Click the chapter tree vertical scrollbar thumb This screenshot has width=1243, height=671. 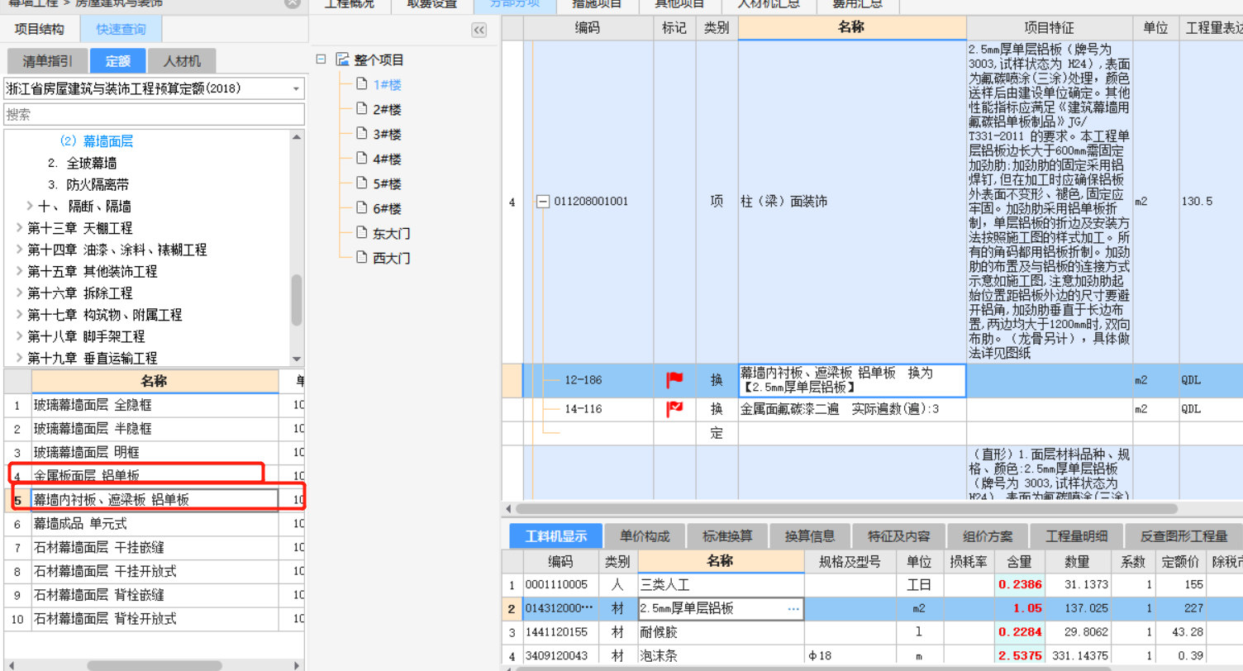tap(298, 299)
